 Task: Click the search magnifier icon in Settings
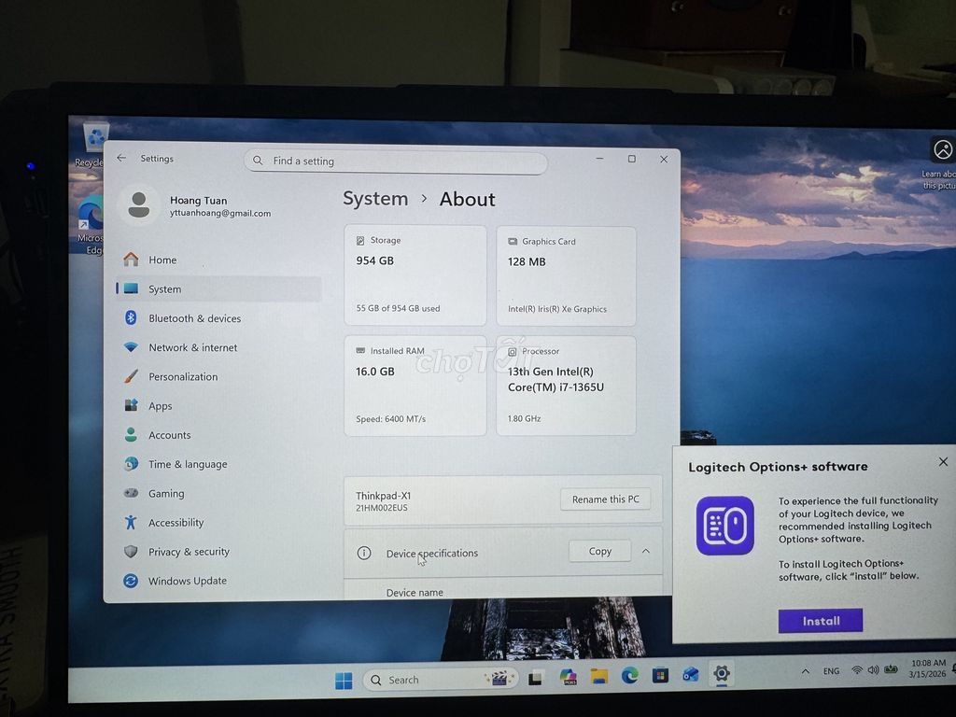point(258,161)
